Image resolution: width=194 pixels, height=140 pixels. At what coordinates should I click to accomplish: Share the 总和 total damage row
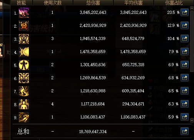[x=184, y=131]
